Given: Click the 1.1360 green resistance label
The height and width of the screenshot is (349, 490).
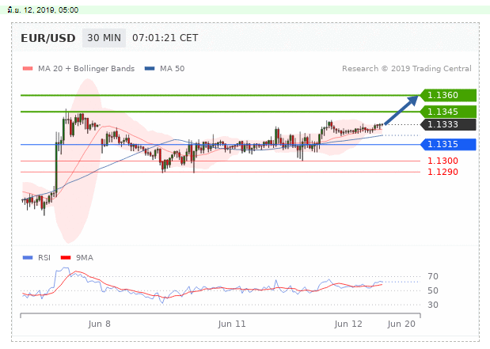Looking at the screenshot, I should [448, 95].
